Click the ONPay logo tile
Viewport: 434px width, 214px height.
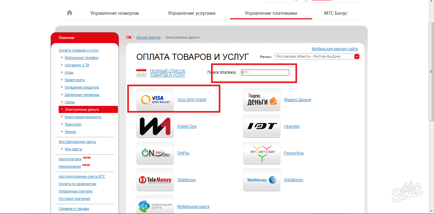coord(155,153)
